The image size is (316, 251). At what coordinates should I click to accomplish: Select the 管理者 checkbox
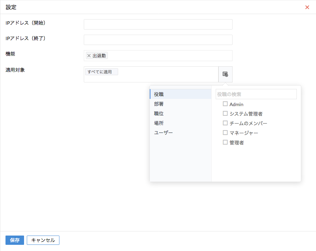click(225, 142)
